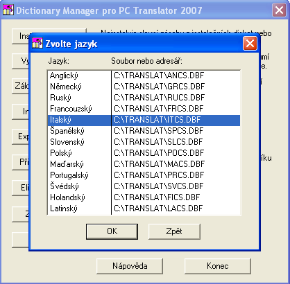The height and width of the screenshot is (284, 290).
Task: Open help via the Nápověda button
Action: (130, 266)
